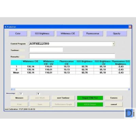Select the ISO Brightness - UV column header
136x136 pixels.
[x=103, y=63]
